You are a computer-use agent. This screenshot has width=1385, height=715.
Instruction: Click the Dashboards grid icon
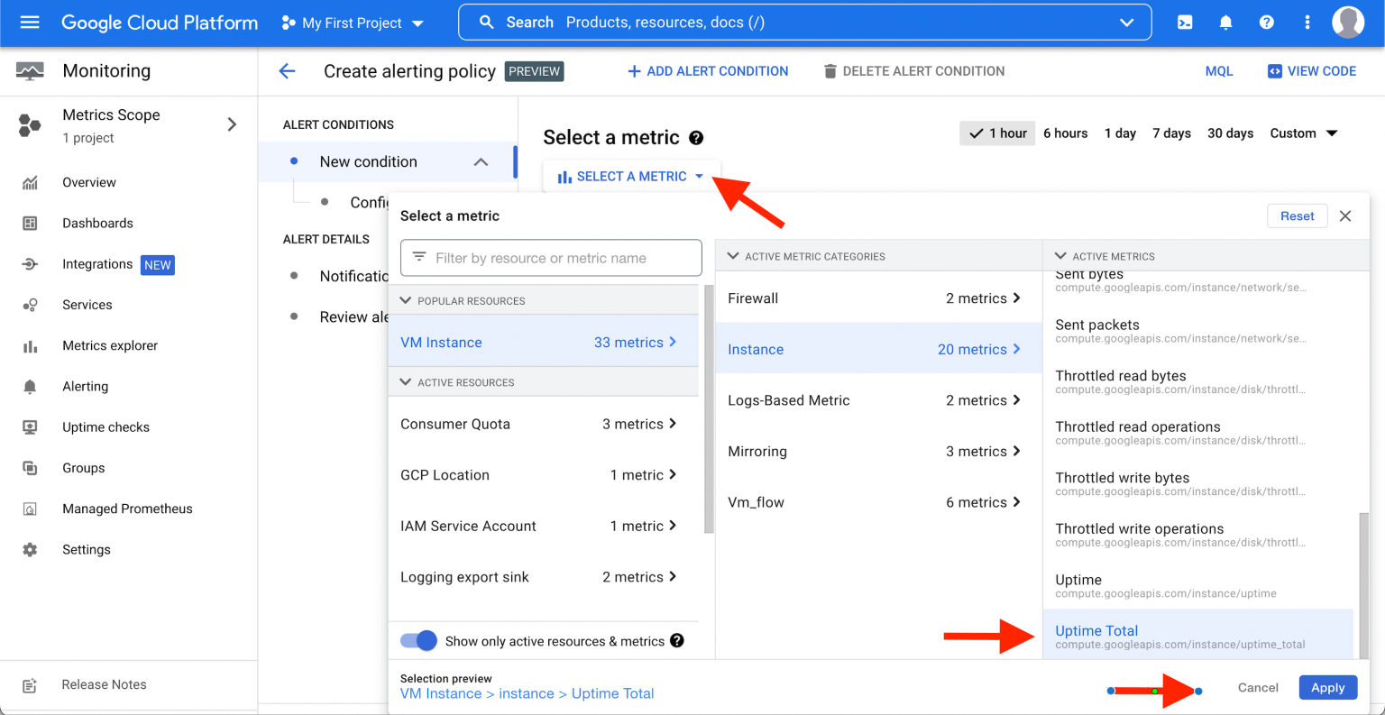click(30, 223)
